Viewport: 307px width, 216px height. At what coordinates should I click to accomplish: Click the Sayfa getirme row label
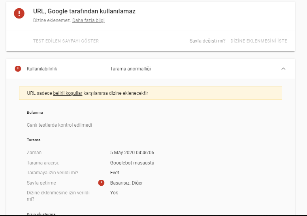[41, 183]
